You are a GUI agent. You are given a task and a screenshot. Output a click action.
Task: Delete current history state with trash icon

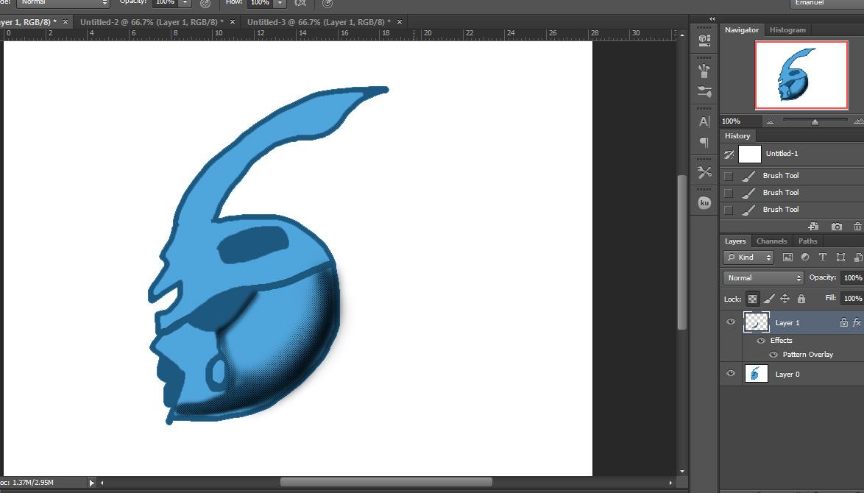point(857,227)
